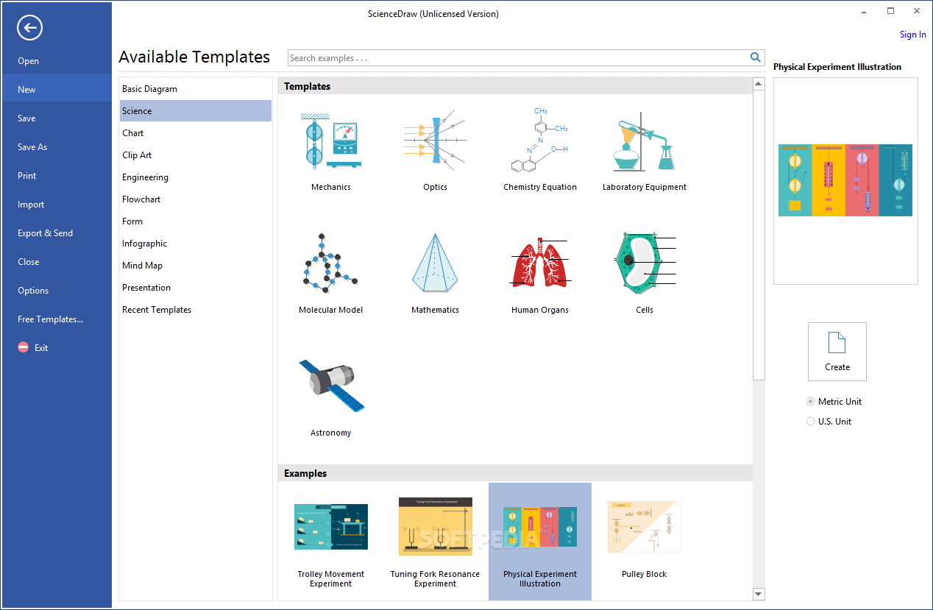Click the scrollbar down arrow
The height and width of the screenshot is (610, 933).
(x=759, y=594)
